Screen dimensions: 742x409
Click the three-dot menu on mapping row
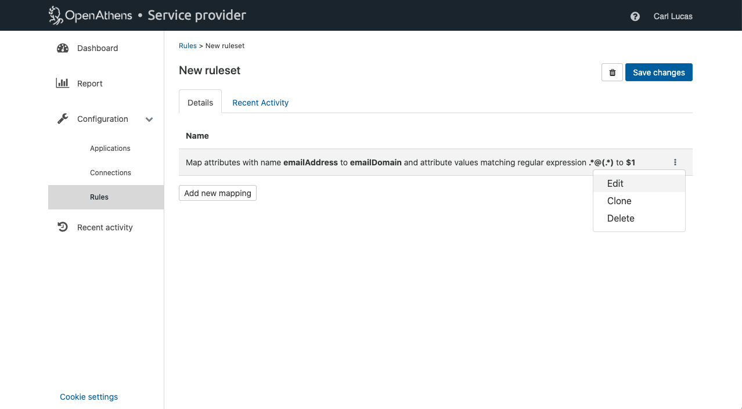click(x=675, y=162)
